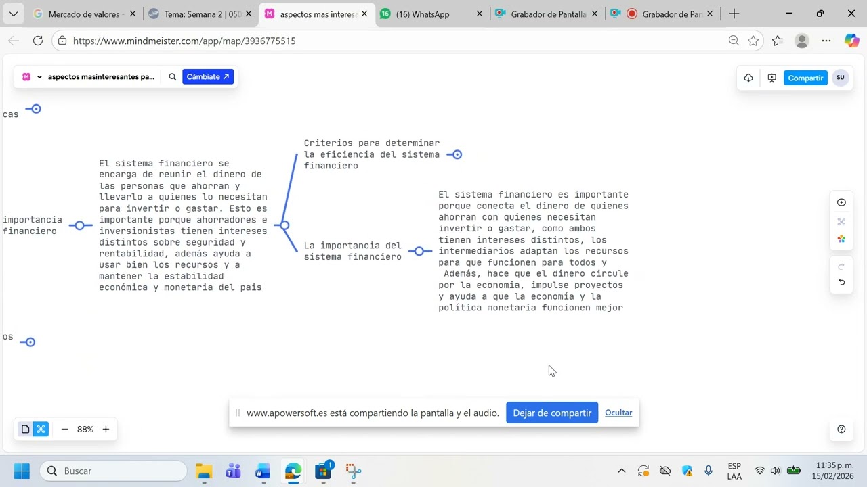Close the 'Mercado de valores' tab
Viewport: 867px width, 487px height.
(x=132, y=14)
